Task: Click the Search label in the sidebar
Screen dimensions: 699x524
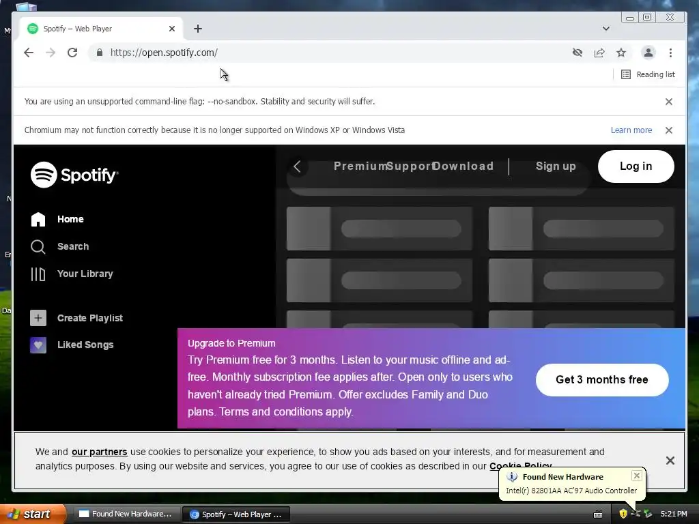Action: tap(73, 246)
